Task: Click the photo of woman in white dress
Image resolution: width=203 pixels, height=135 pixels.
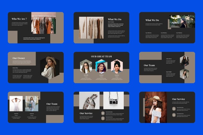Action: pyautogui.click(x=16, y=104)
